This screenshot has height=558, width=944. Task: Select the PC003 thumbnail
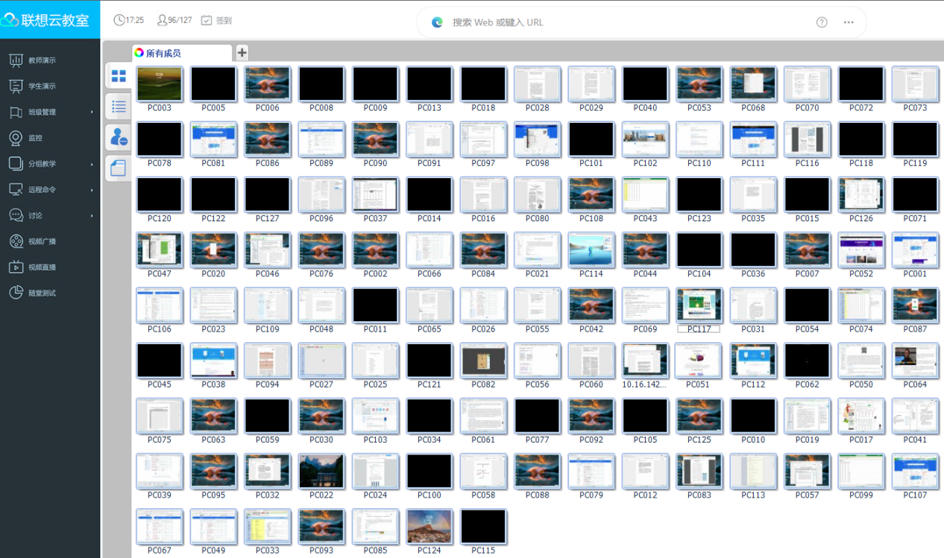(x=160, y=84)
